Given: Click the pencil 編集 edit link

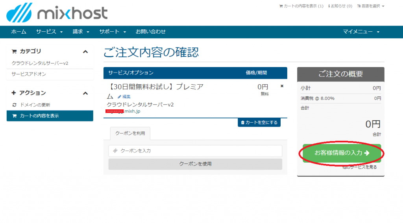Looking at the screenshot, I should (x=124, y=97).
